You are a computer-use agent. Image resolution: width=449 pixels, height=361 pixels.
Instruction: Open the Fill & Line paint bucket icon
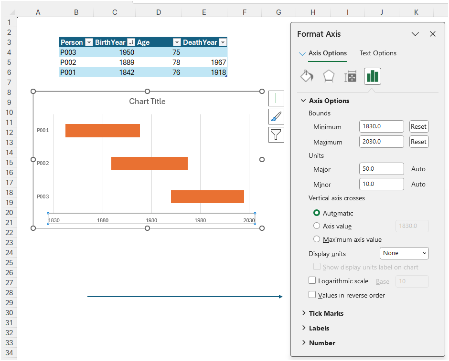307,76
